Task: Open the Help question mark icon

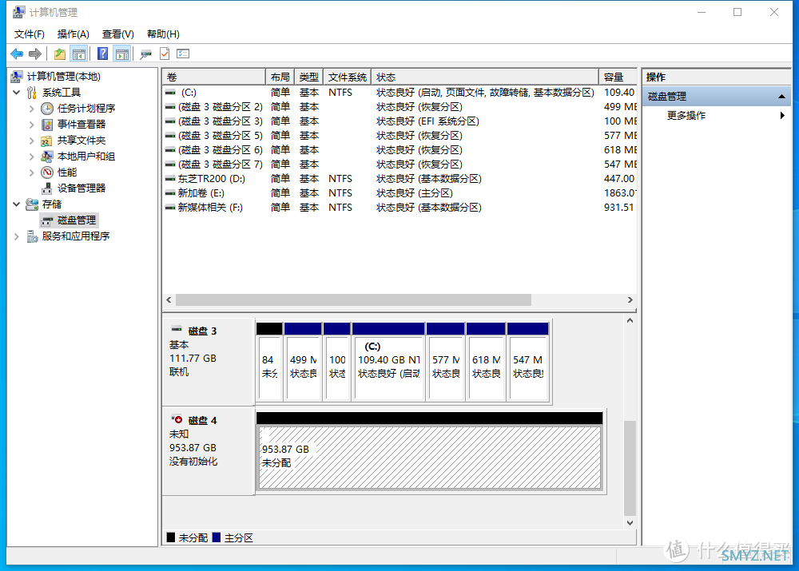Action: point(102,54)
